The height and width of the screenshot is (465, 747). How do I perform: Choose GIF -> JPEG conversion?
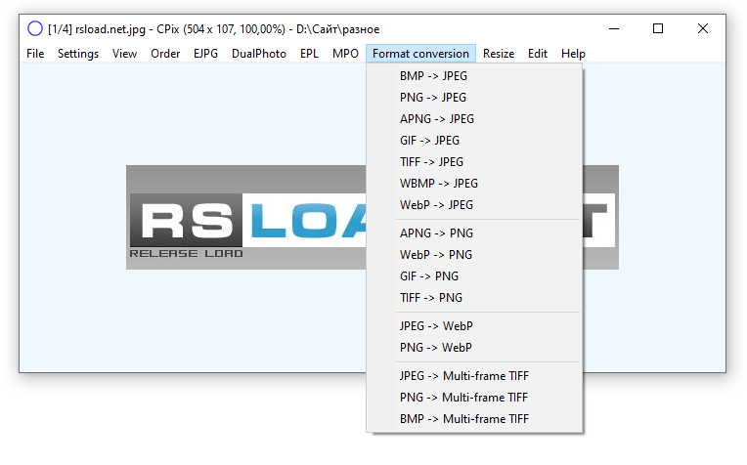point(474,141)
